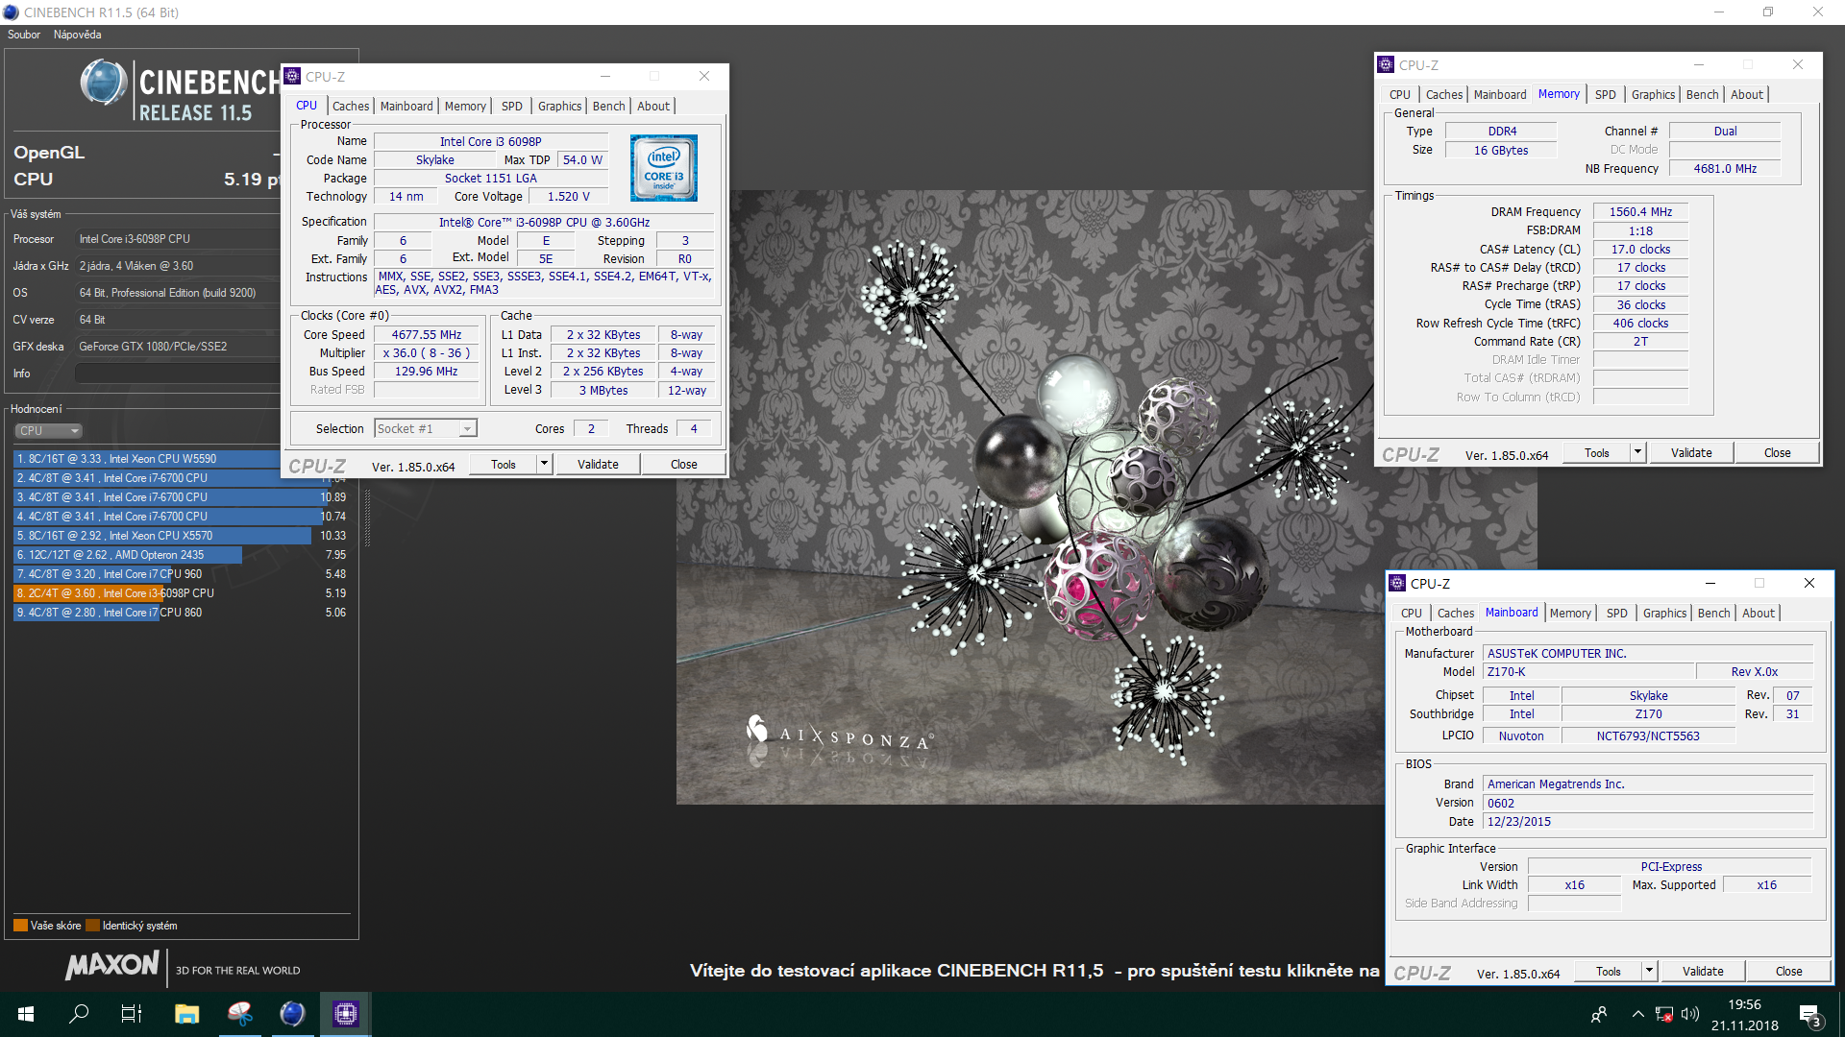Open the Action Center notifications icon
The width and height of the screenshot is (1845, 1037).
[x=1810, y=1015]
